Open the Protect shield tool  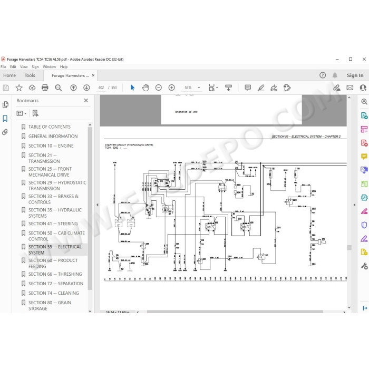364,225
